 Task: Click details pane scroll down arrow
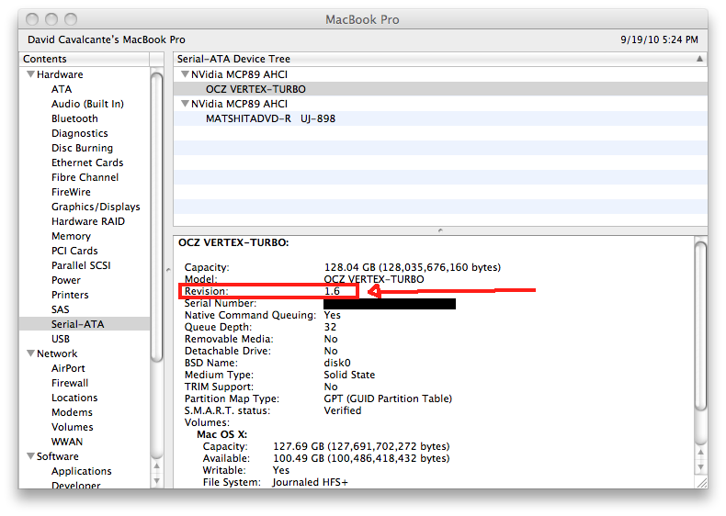(701, 466)
